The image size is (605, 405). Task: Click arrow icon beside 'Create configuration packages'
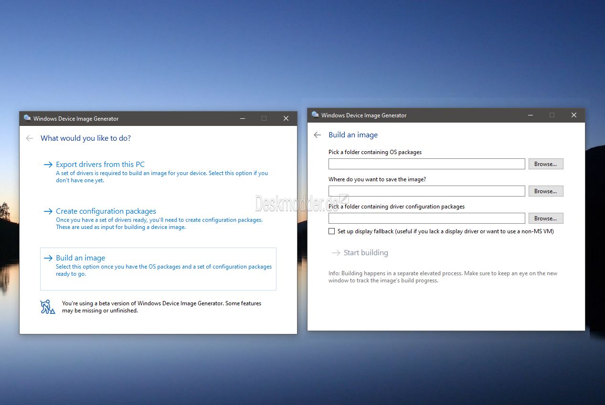click(48, 211)
